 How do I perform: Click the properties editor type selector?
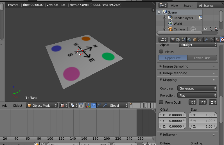(x=163, y=40)
